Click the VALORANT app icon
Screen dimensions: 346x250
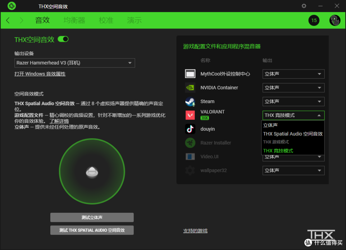point(190,115)
